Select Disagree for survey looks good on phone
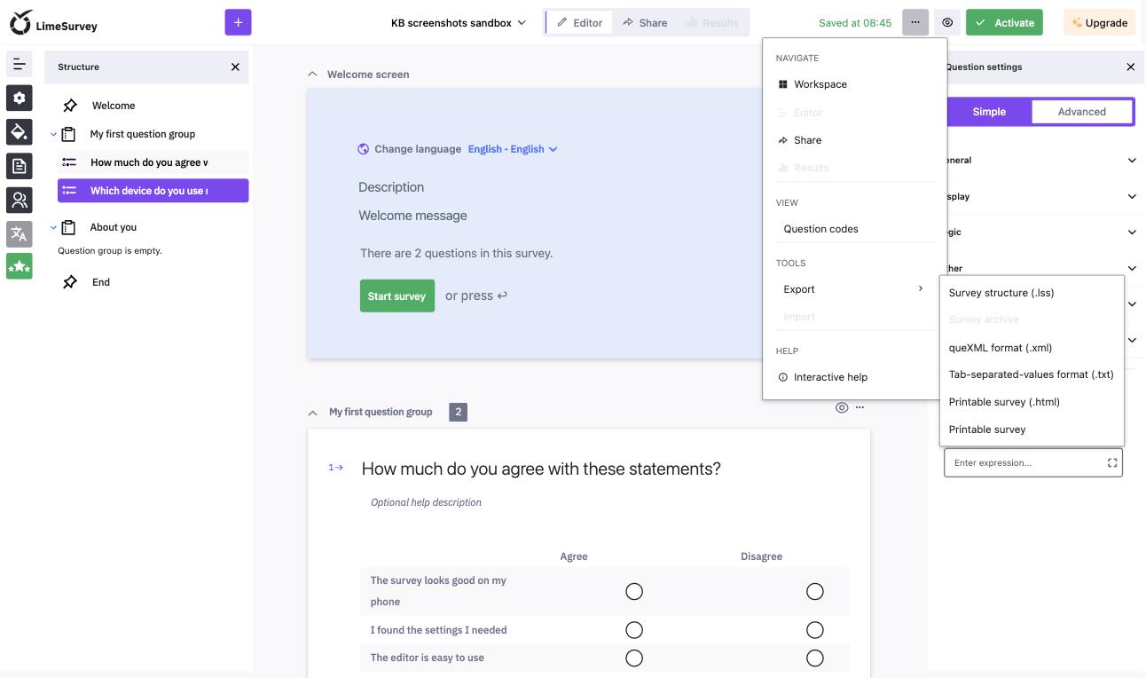 pos(815,591)
